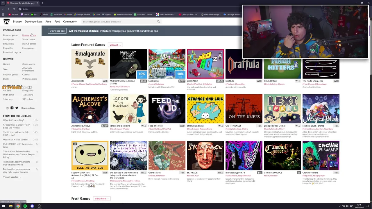The image size is (372, 209).
Task: Open itch.io Reddit icon in sidebar
Action: tap(7, 108)
